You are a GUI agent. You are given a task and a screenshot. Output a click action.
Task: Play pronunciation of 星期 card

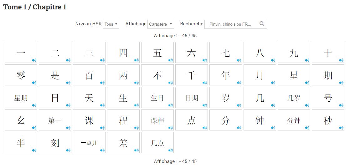pyautogui.click(x=34, y=105)
